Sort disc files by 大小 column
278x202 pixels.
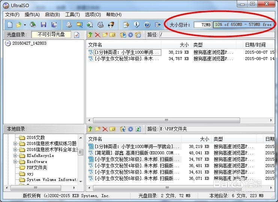pyautogui.click(x=176, y=45)
